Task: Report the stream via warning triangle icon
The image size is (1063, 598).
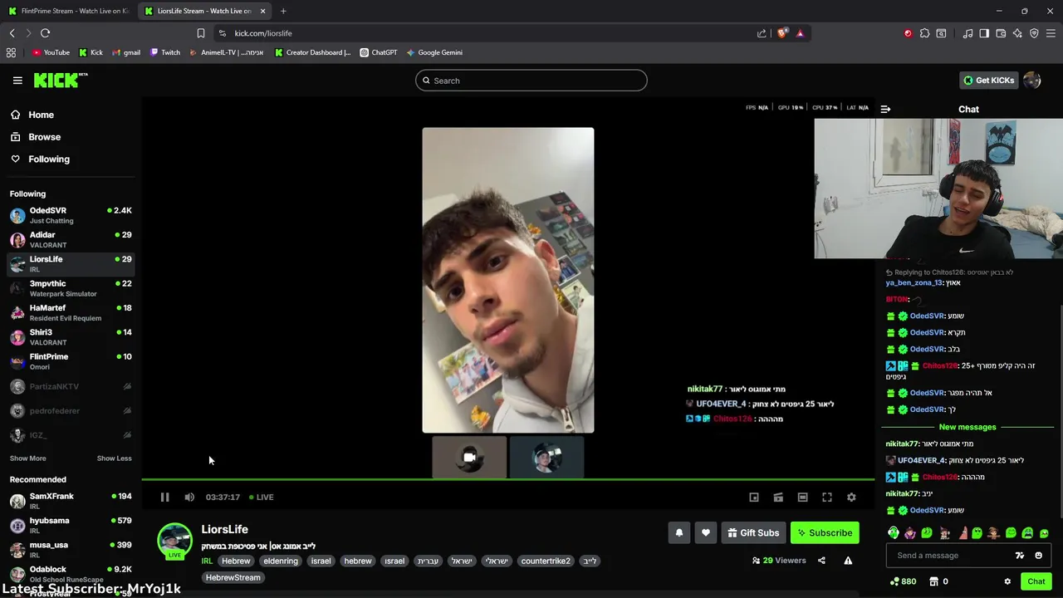Action: pyautogui.click(x=848, y=561)
